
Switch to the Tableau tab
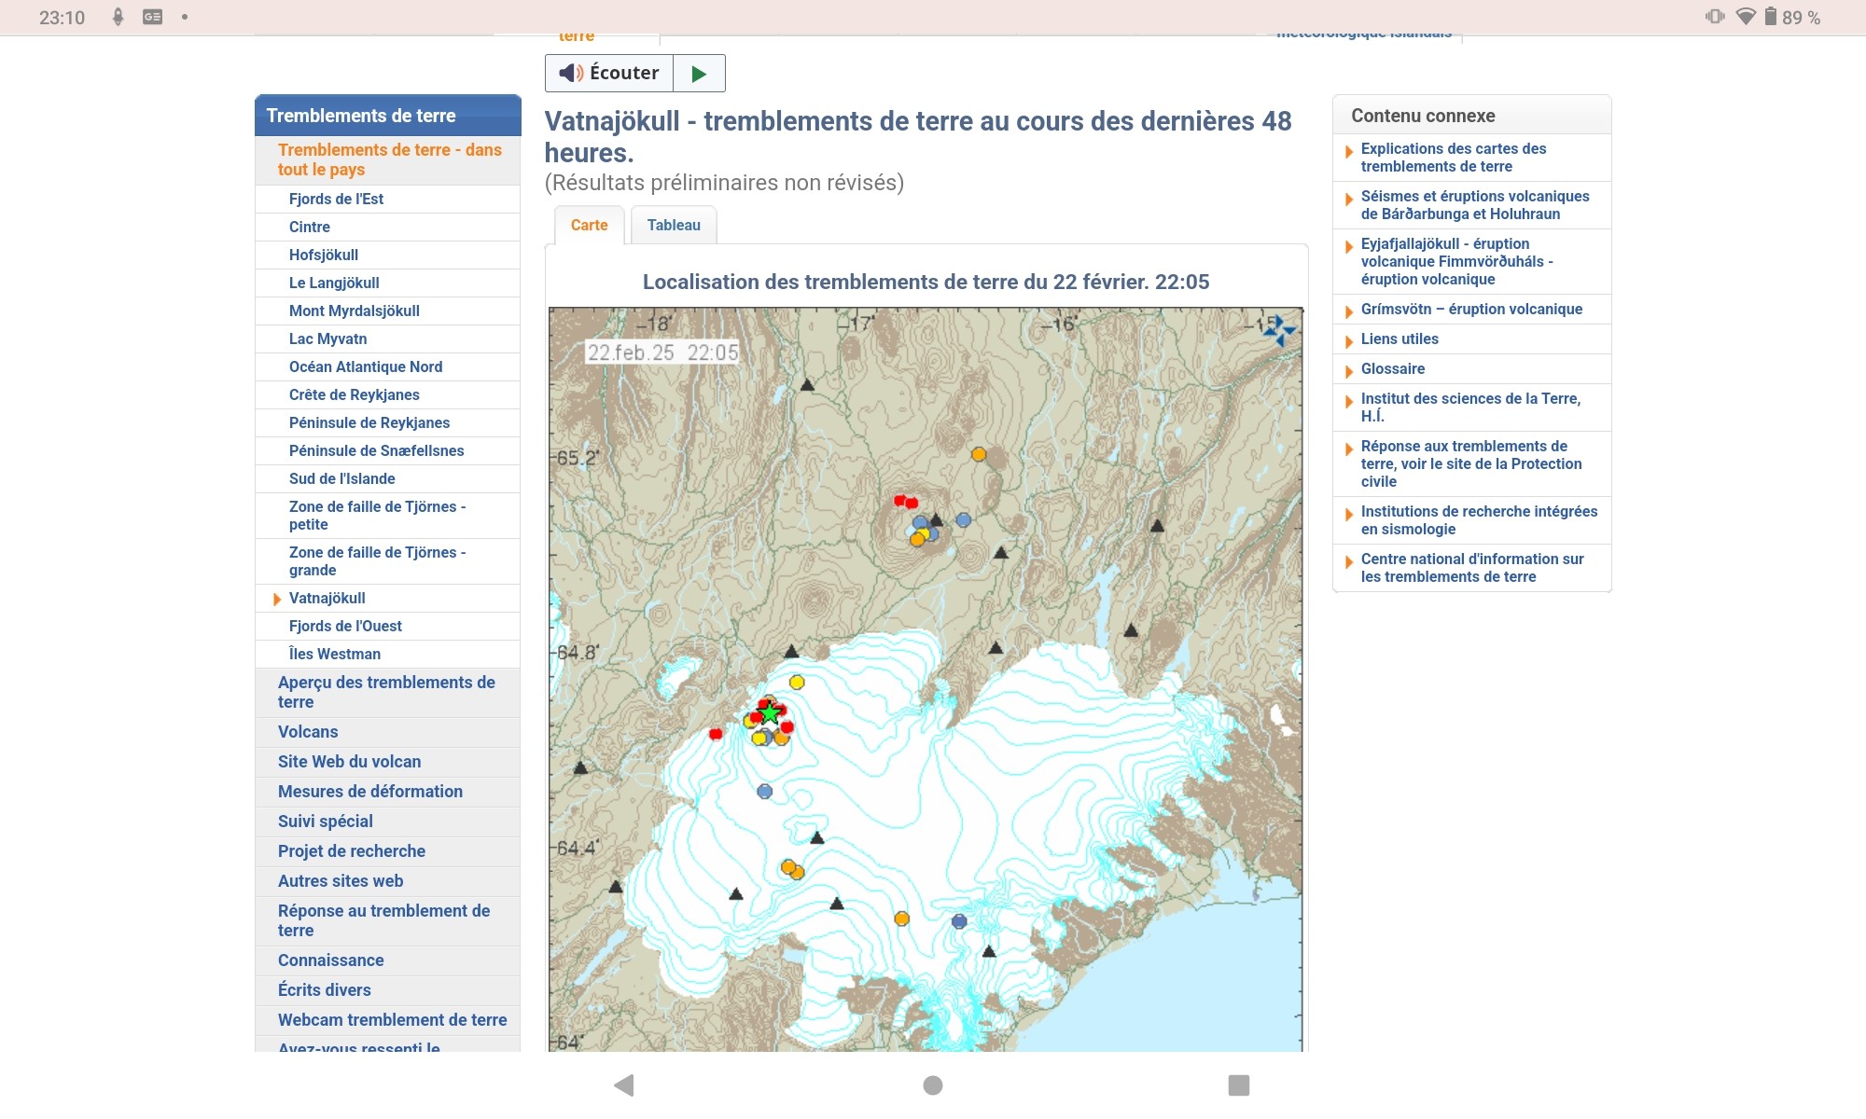click(674, 225)
